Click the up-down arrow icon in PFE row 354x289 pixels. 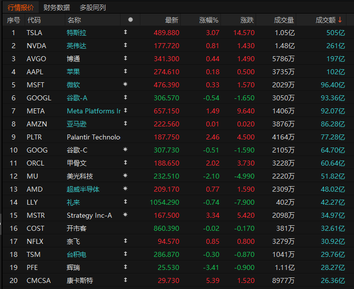click(126, 267)
